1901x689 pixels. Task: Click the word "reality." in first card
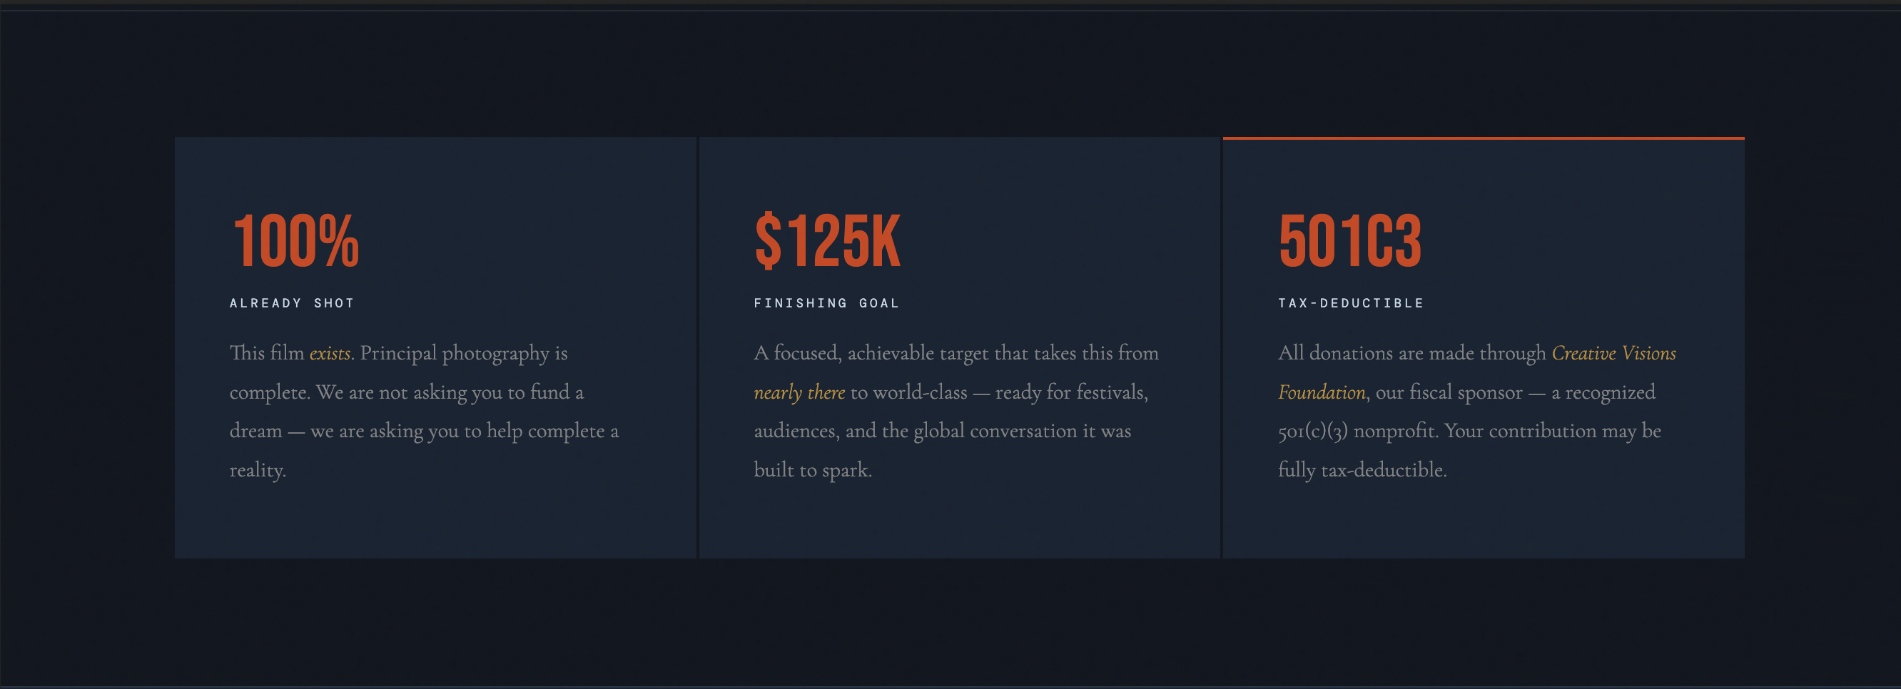point(257,470)
